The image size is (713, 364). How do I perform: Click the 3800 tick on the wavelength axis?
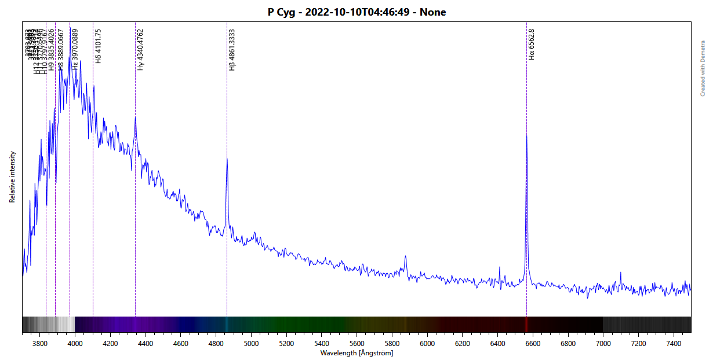[39, 344]
